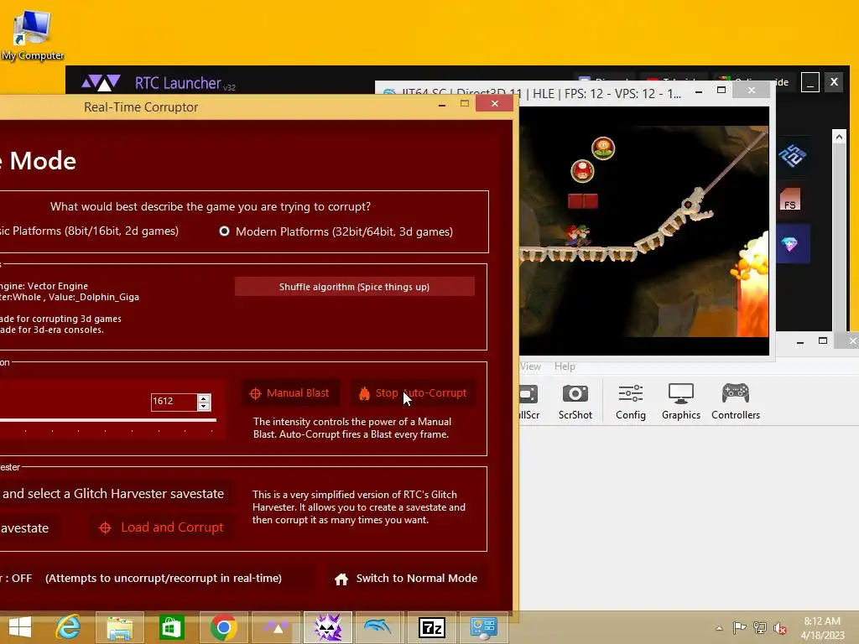The image size is (859, 644).
Task: Open 7-Zip from taskbar
Action: (x=432, y=627)
